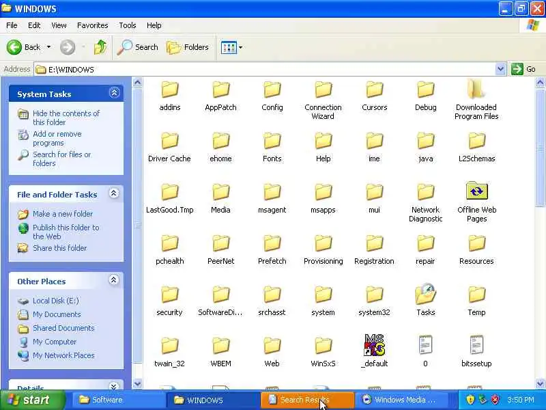Select the Network Diagnostic folder icon
Viewport: 546px width, 410px height.
(x=425, y=193)
